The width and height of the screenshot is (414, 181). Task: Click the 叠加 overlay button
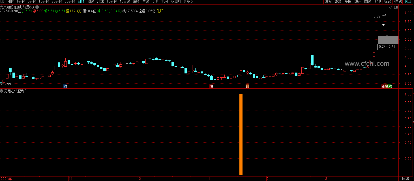(x=338, y=2)
